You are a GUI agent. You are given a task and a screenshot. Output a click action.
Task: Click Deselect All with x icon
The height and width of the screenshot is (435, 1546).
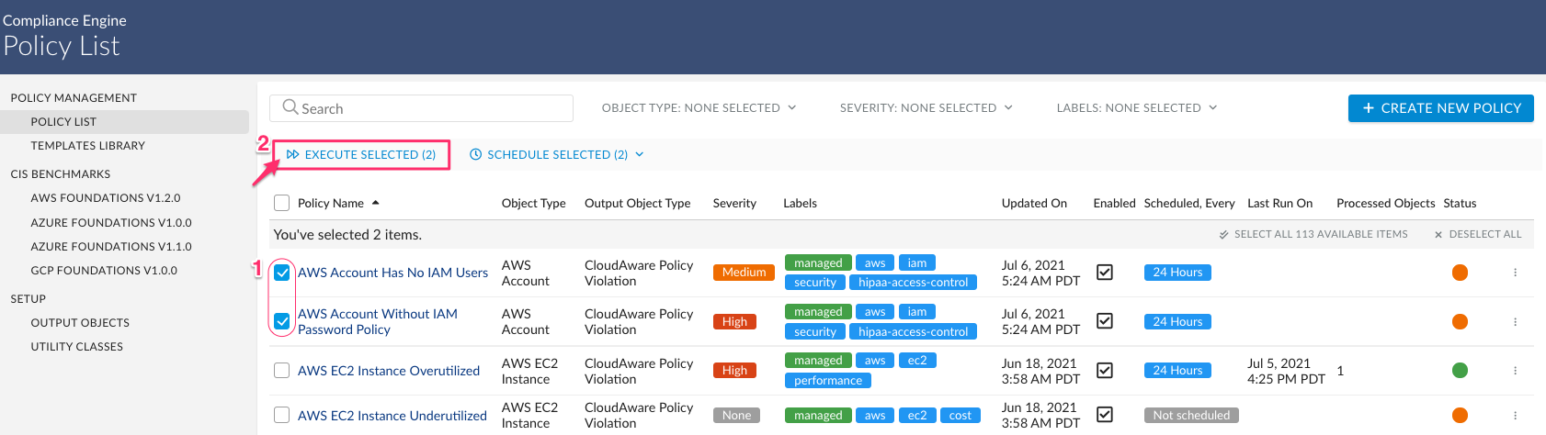(x=1478, y=235)
